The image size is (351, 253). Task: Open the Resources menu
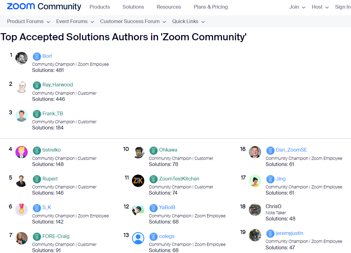pyautogui.click(x=169, y=7)
